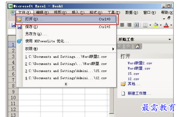This screenshot has width=178, height=117.
Task: Choose 使用 NXPowerLite 优化 menu item
Action: click(66, 41)
